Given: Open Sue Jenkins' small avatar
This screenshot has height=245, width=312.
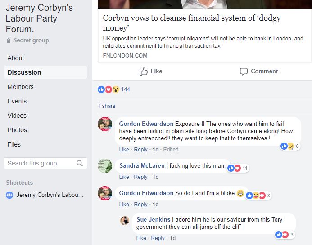Looking at the screenshot, I should [x=125, y=220].
